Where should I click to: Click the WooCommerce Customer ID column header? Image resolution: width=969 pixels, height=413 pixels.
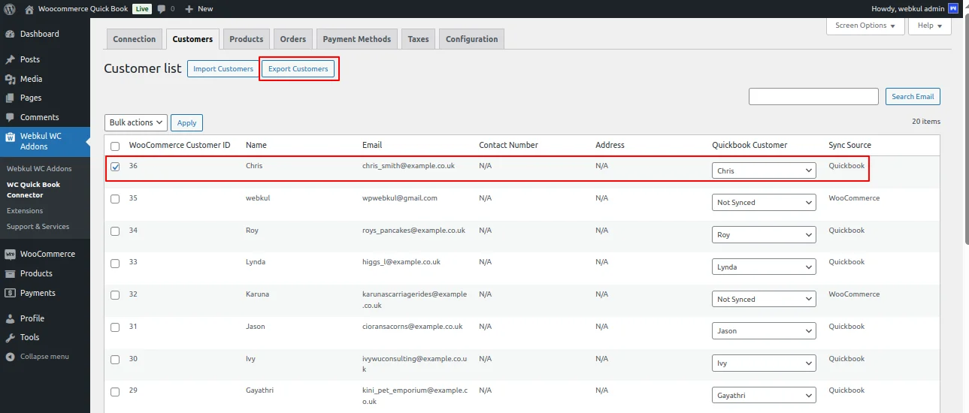point(180,145)
